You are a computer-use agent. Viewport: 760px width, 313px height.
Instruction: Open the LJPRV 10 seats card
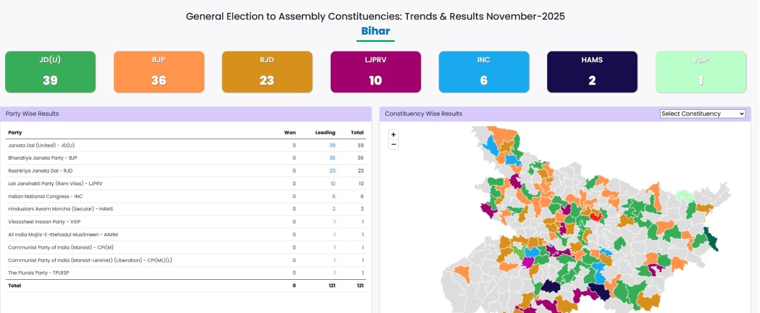pyautogui.click(x=375, y=72)
